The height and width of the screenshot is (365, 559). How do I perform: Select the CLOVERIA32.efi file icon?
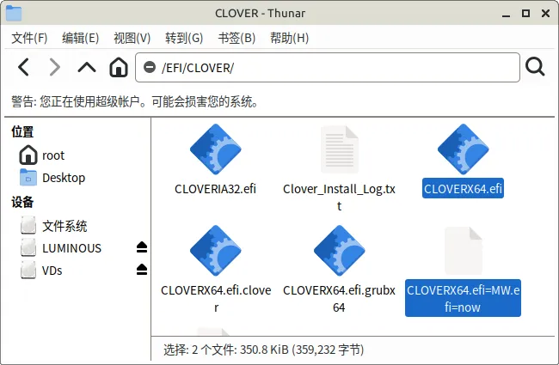(x=216, y=149)
